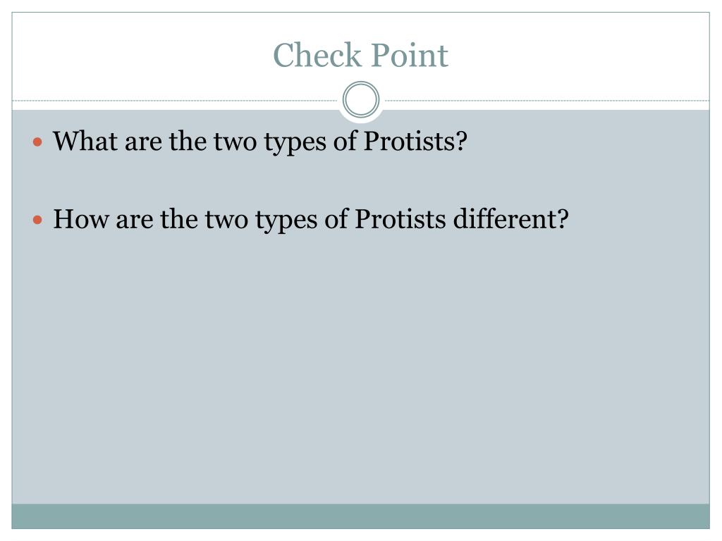Viewport: 722px width, 541px height.
Task: Click the word "What" in the first bullet
Action: [x=85, y=141]
